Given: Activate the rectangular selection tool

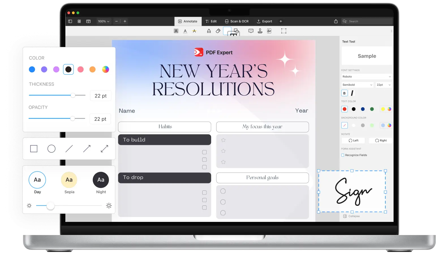Looking at the screenshot, I should tap(284, 31).
